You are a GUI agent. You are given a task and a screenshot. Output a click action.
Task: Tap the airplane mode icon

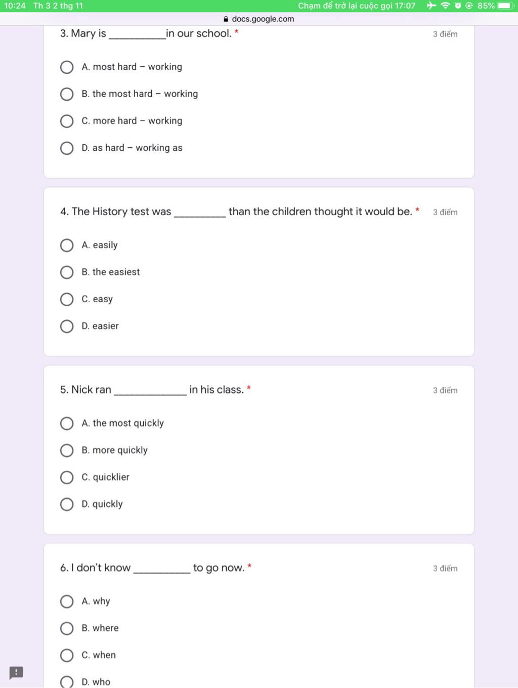[x=431, y=6]
